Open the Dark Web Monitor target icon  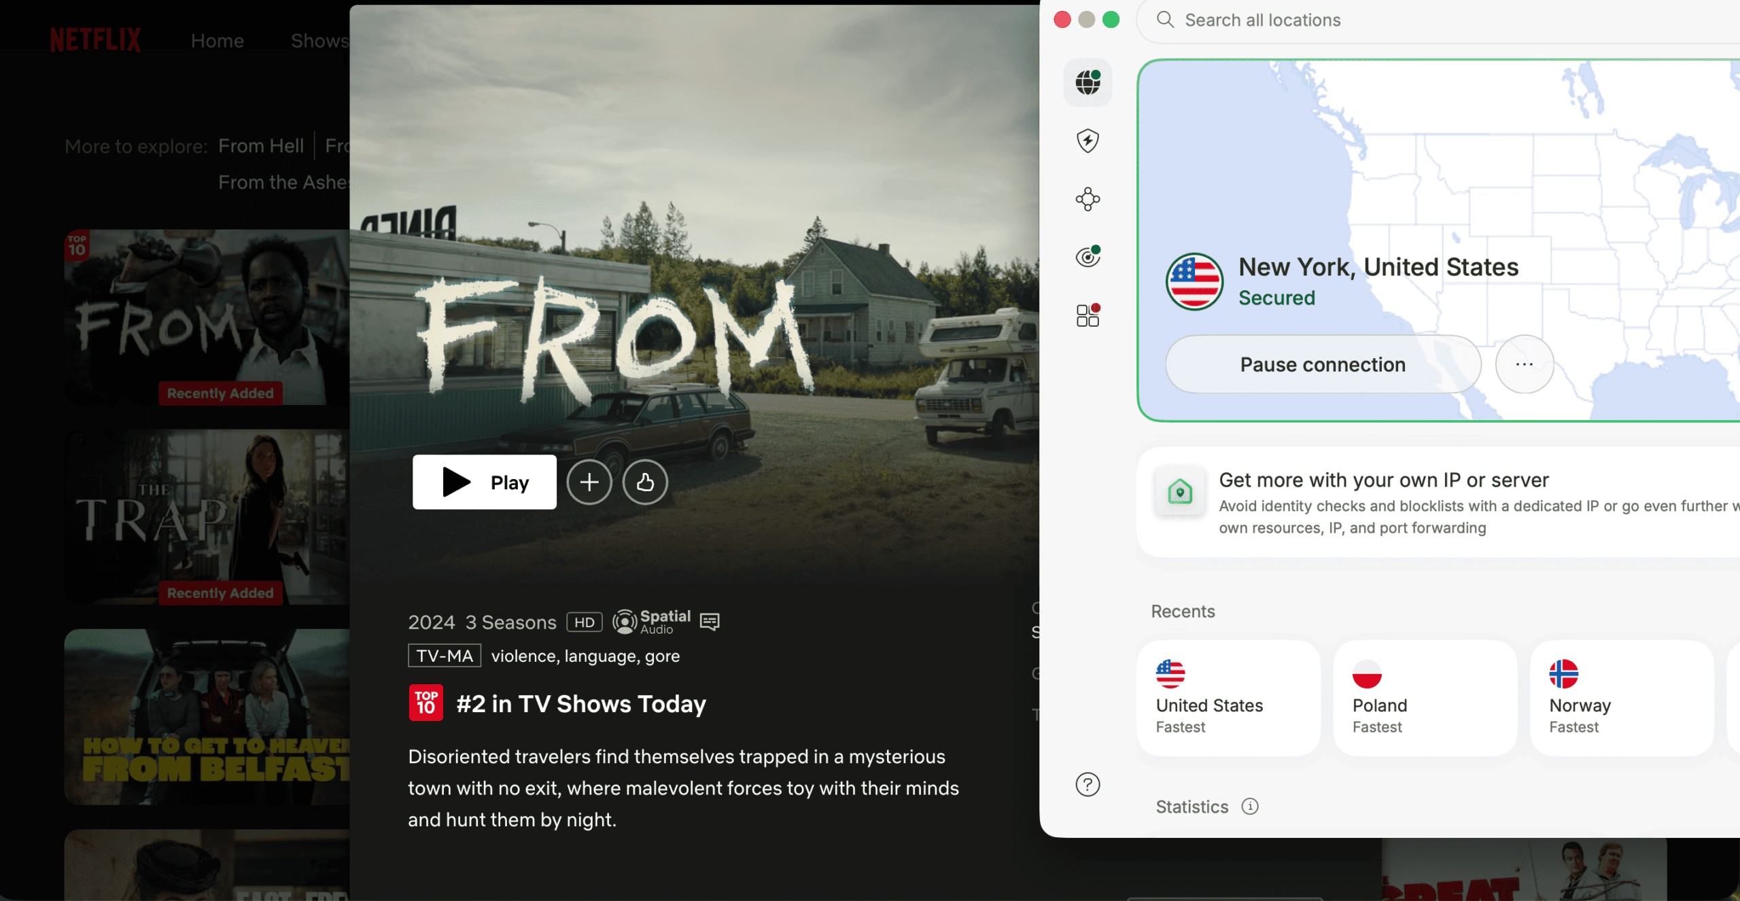tap(1087, 257)
